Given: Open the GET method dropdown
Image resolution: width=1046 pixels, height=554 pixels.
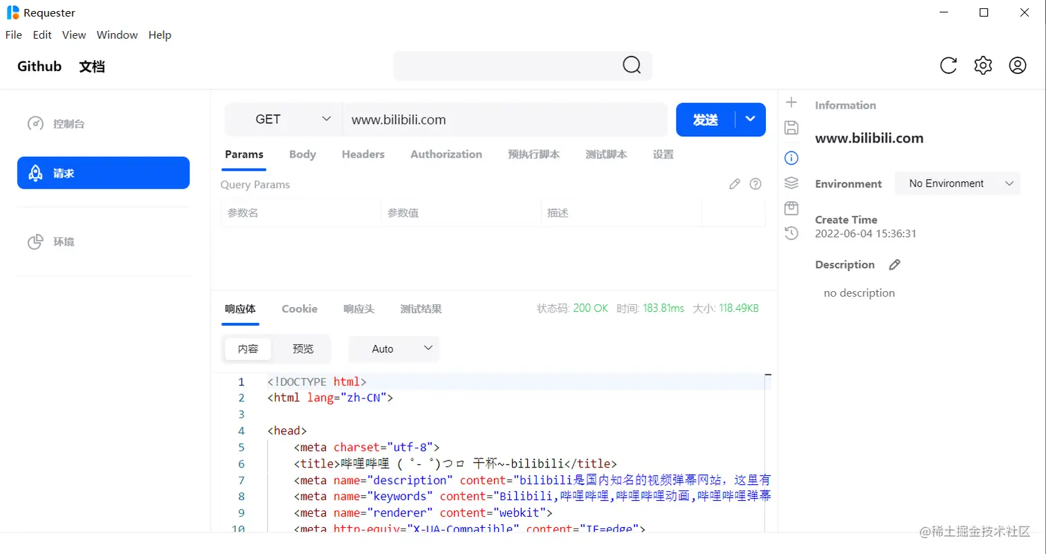Looking at the screenshot, I should 284,120.
